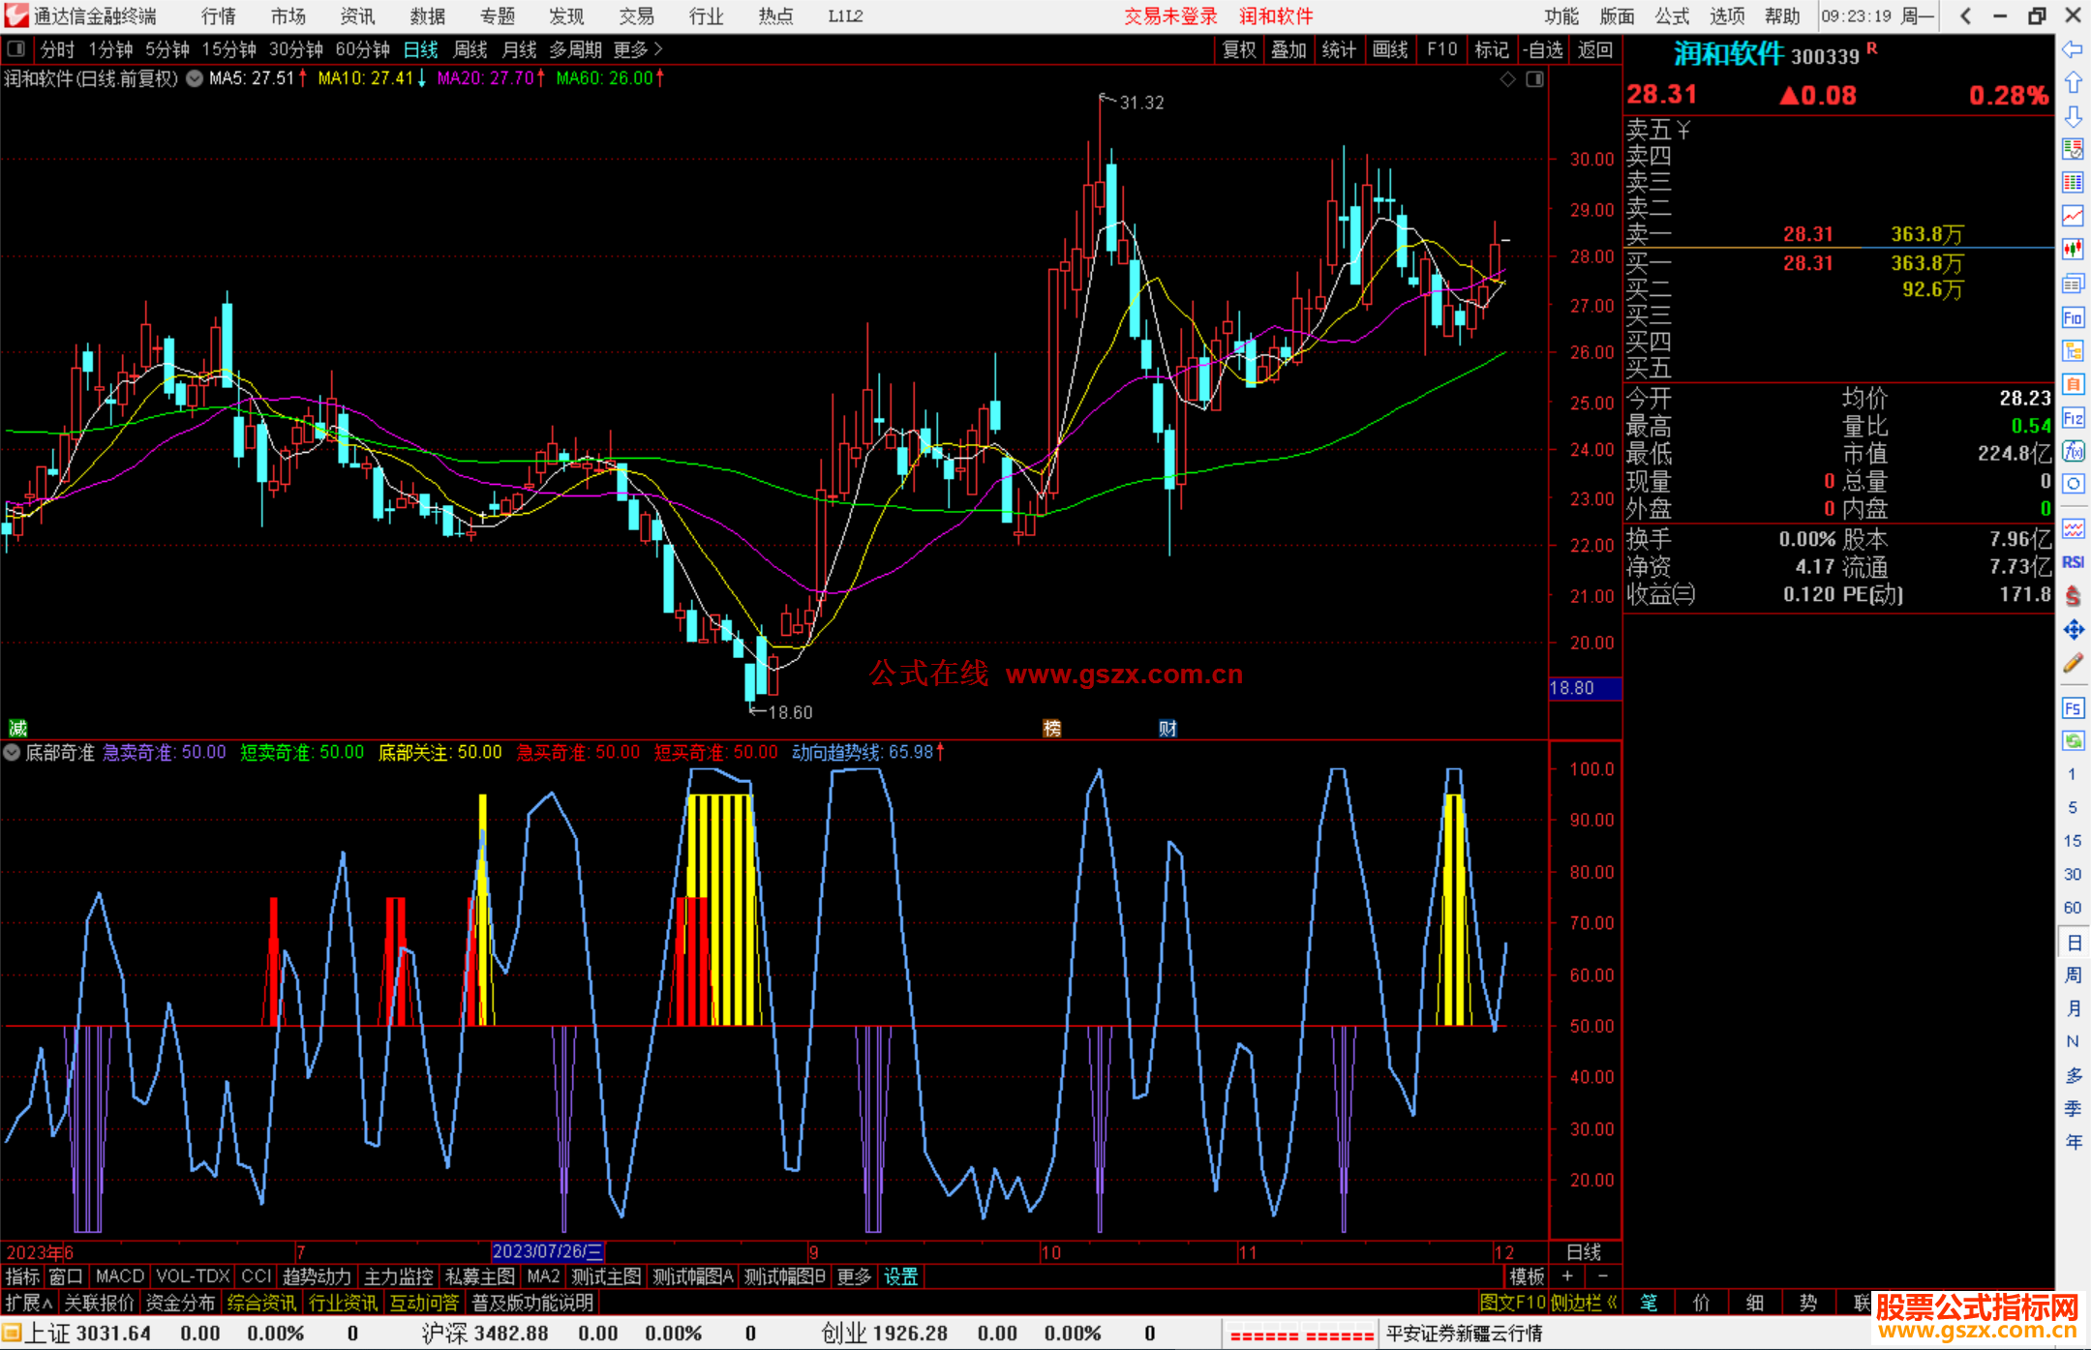The width and height of the screenshot is (2091, 1350).
Task: Click the 2023/07/26 date marker on timeline
Action: pos(547,1251)
